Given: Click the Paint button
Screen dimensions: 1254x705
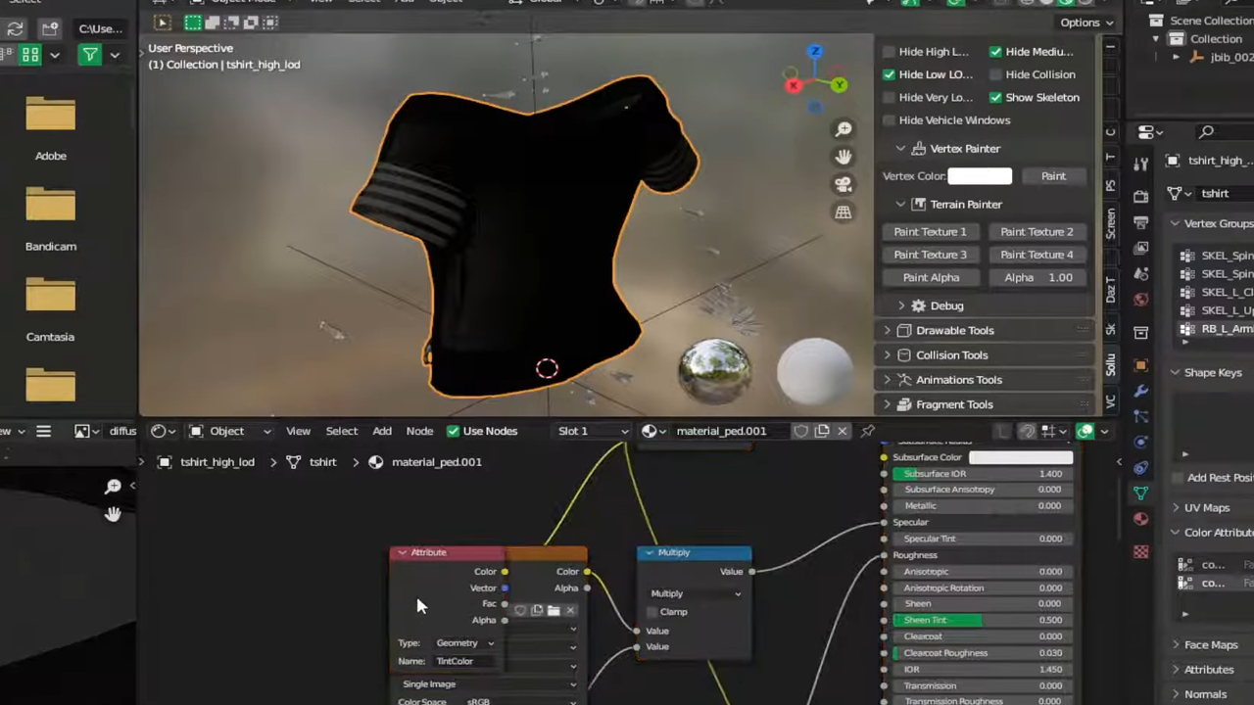Looking at the screenshot, I should click(1053, 176).
